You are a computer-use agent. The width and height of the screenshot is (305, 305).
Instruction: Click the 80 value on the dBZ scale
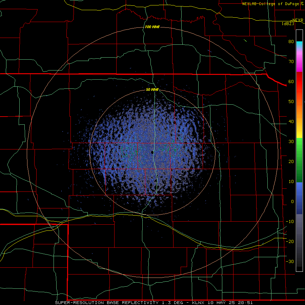[291, 42]
